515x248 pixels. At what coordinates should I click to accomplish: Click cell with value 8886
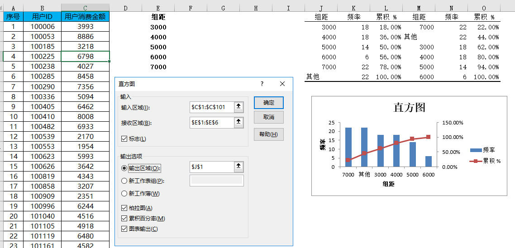[x=86, y=37]
